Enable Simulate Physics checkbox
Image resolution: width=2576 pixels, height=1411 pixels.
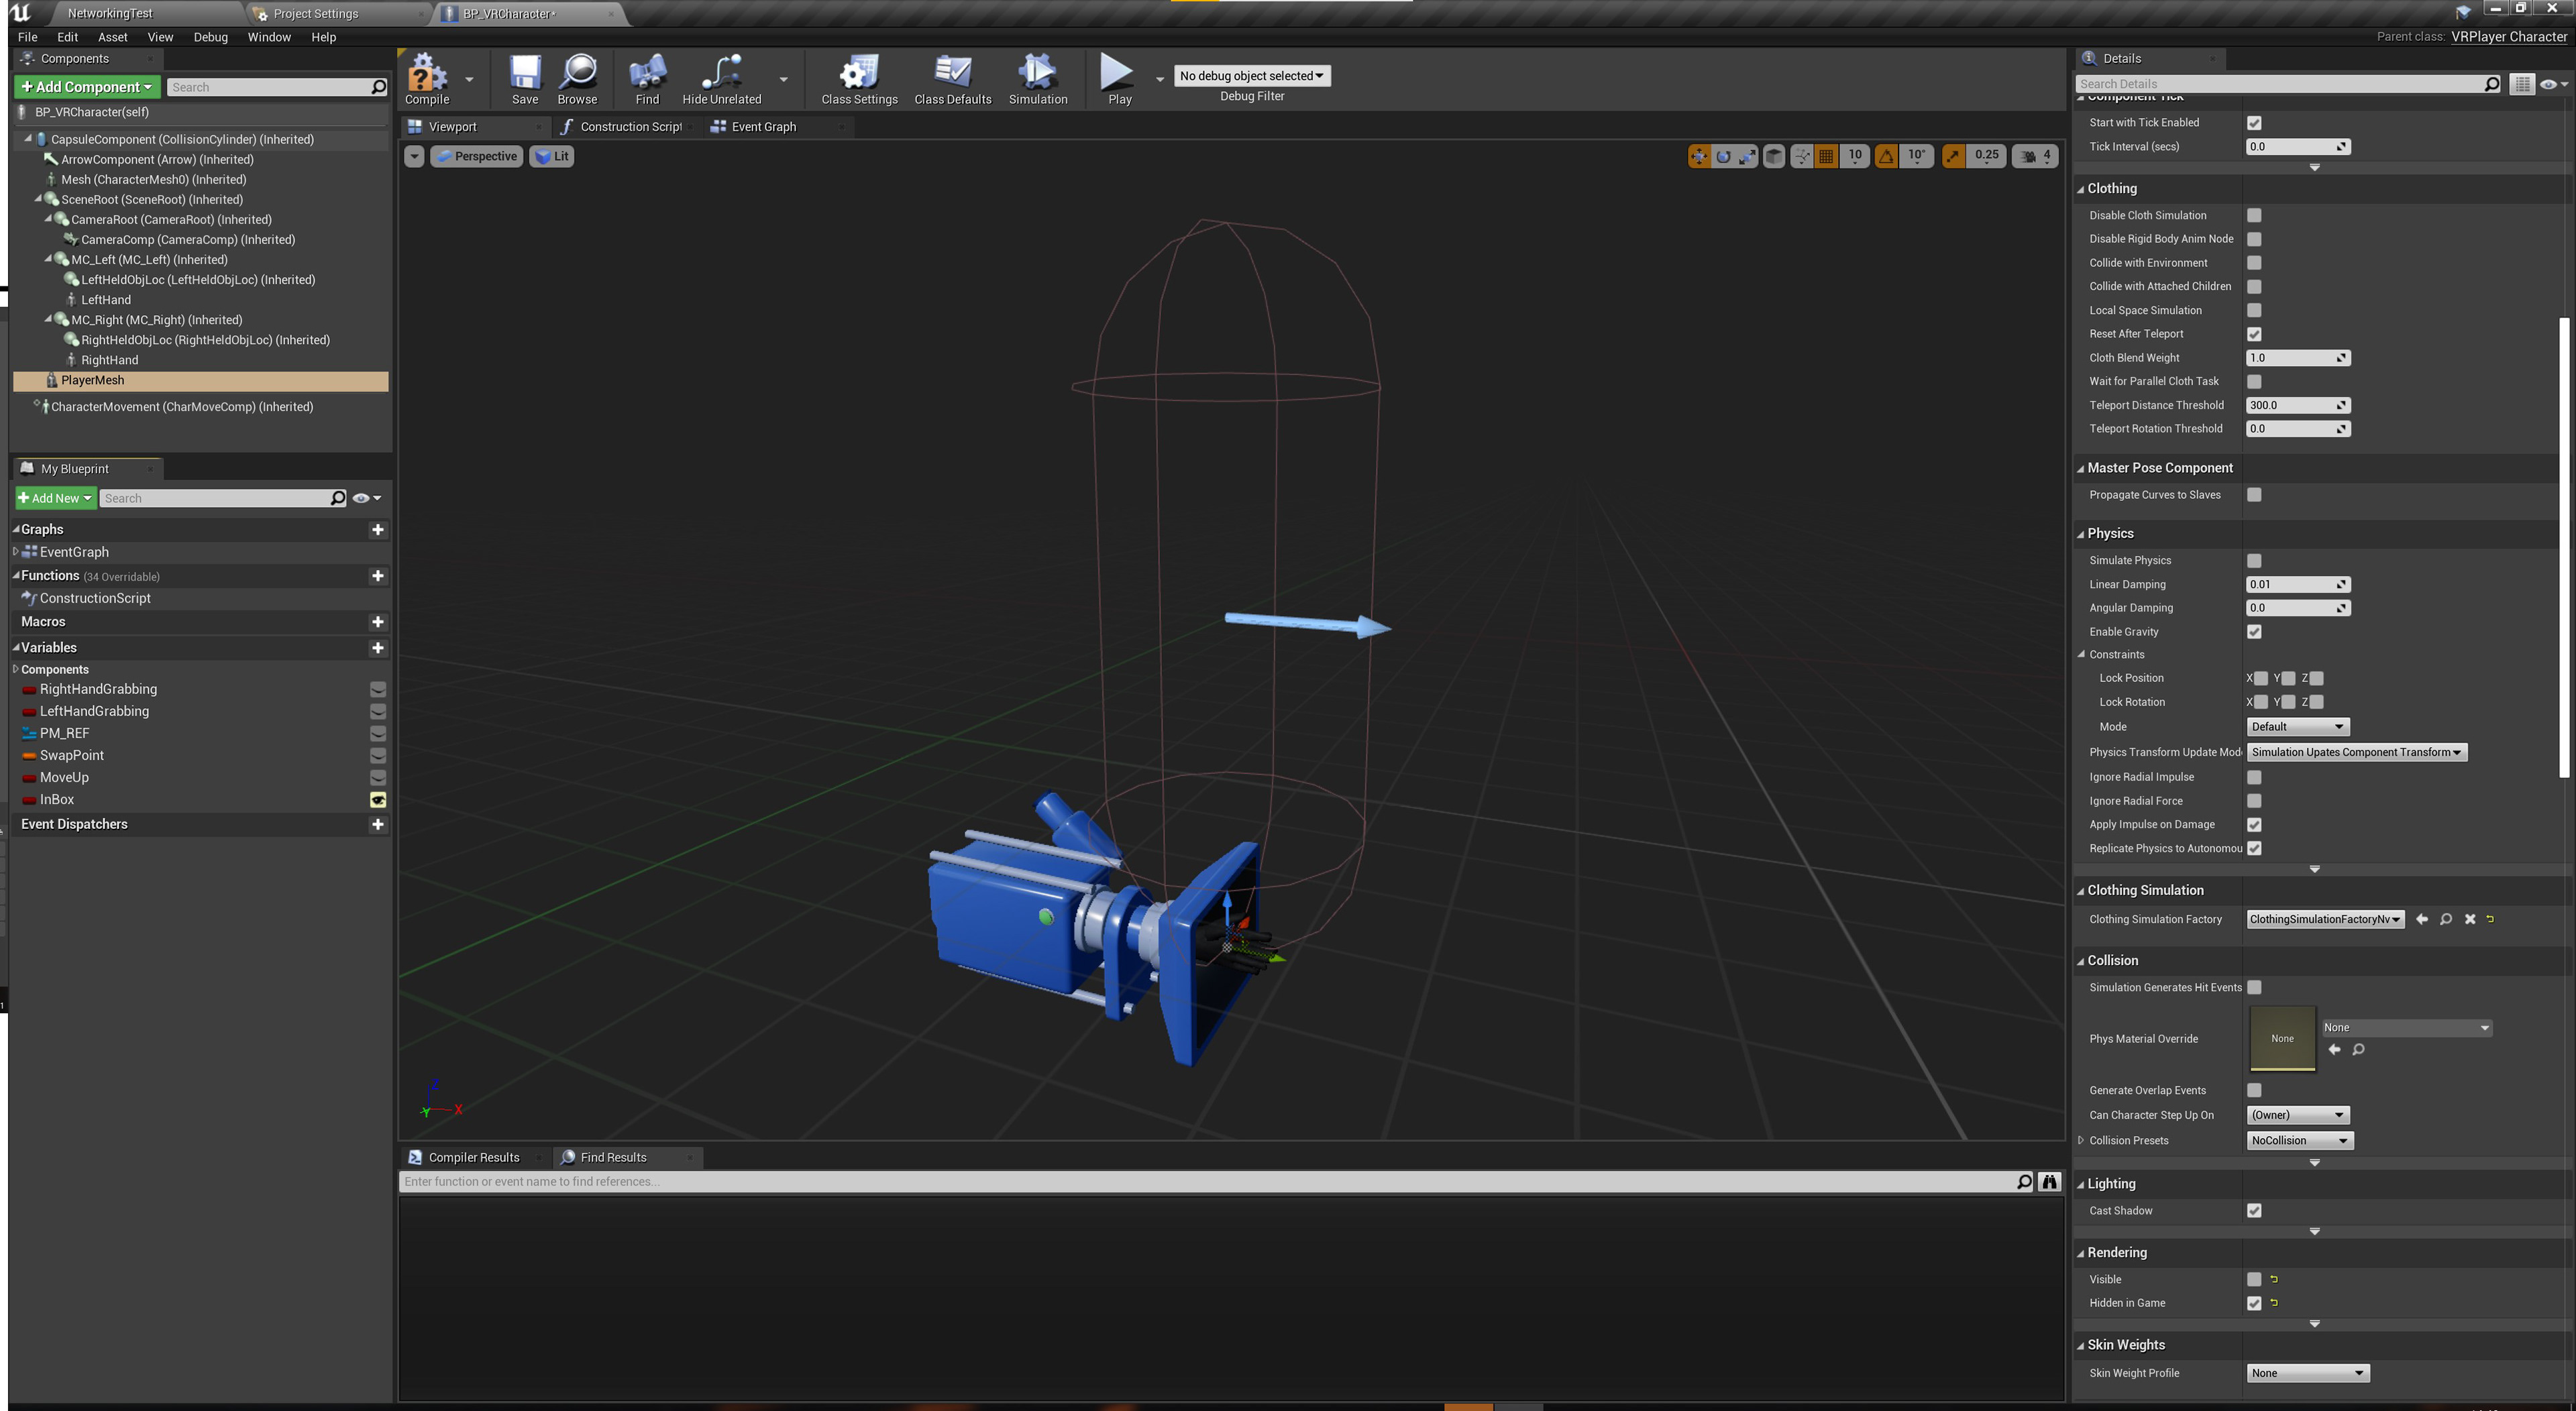click(2254, 561)
